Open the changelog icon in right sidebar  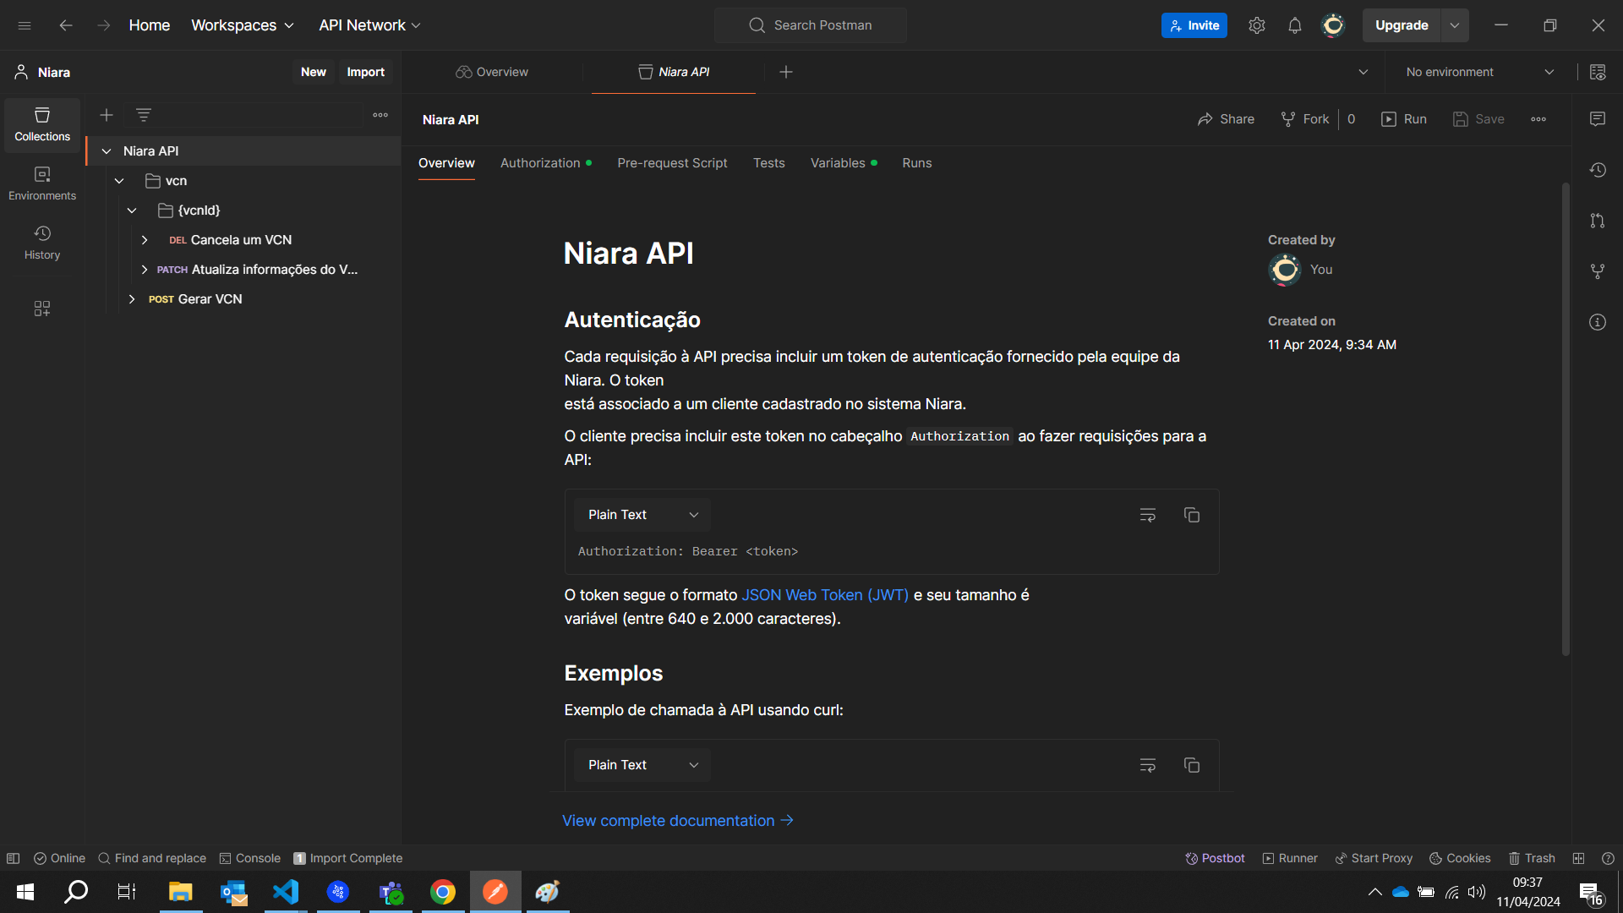click(1598, 170)
